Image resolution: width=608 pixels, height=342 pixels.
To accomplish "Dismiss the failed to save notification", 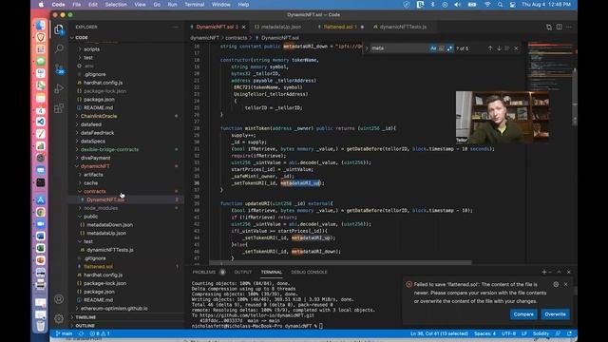I will [x=566, y=285].
